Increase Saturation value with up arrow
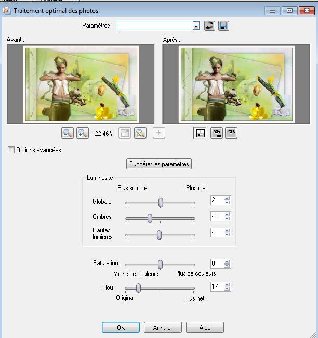Screen dimensions: 318x338 coord(227,261)
